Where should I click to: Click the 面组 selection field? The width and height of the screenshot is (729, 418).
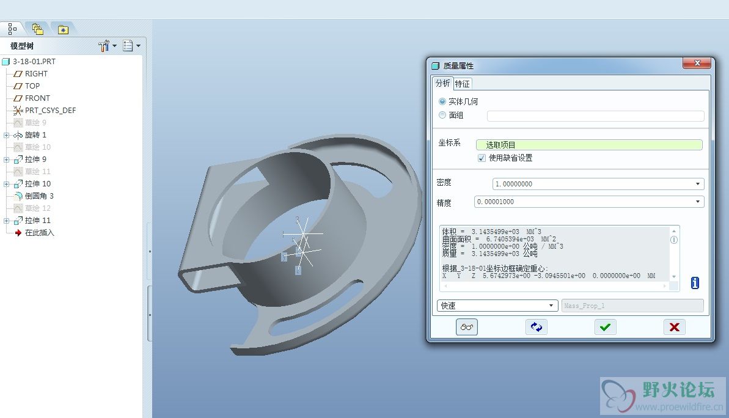596,116
